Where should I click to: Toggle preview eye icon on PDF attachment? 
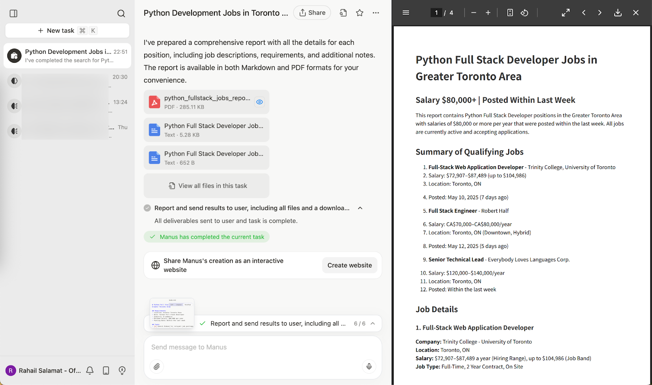[259, 102]
